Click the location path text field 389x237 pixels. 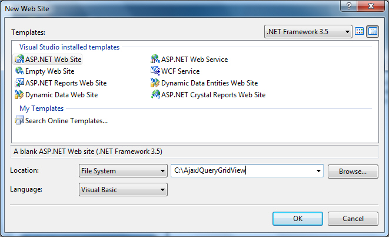click(x=241, y=171)
